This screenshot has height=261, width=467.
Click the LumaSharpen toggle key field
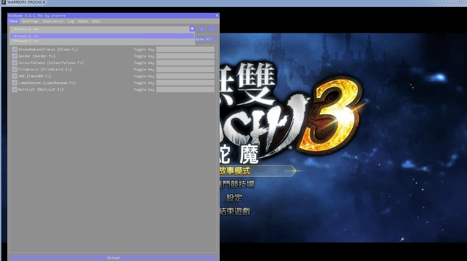pos(185,83)
